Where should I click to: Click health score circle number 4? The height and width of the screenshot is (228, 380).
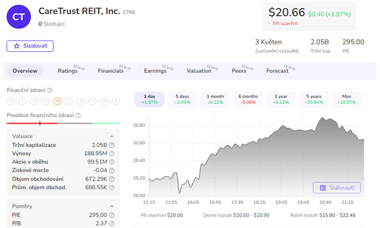[57, 101]
